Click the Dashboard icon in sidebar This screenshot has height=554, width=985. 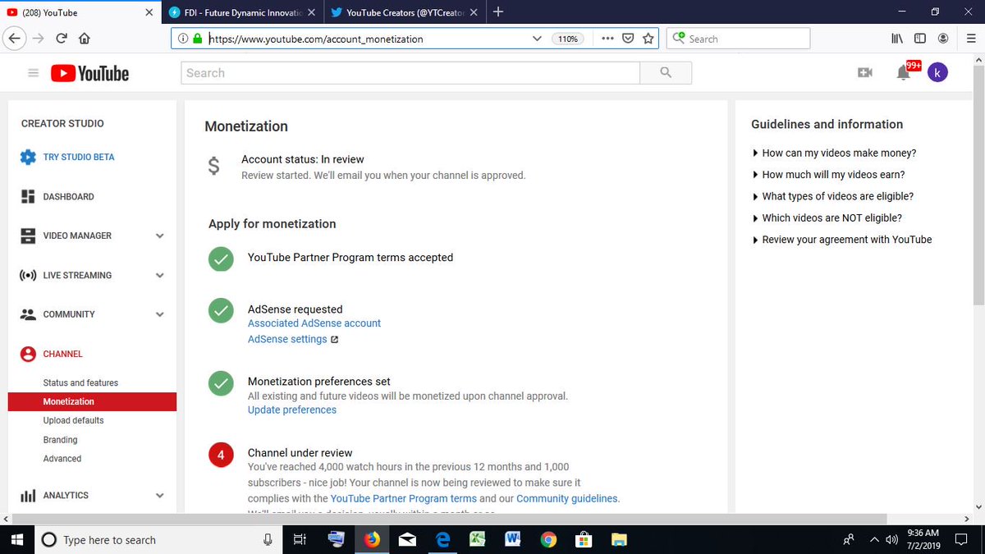pyautogui.click(x=28, y=197)
